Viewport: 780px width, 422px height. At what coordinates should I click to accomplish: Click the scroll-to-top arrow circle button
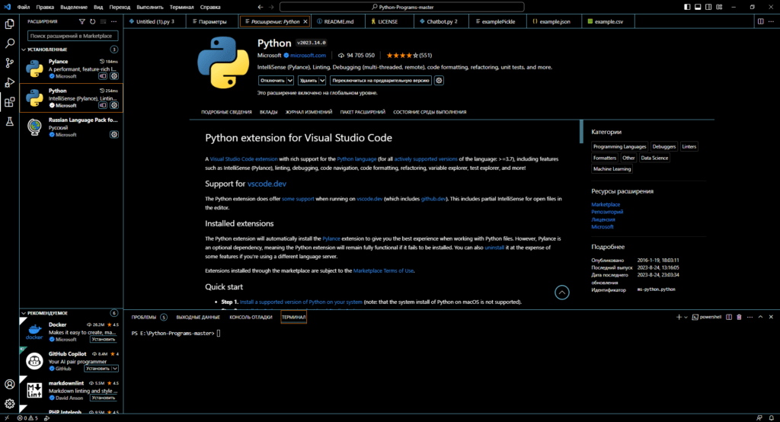click(562, 292)
